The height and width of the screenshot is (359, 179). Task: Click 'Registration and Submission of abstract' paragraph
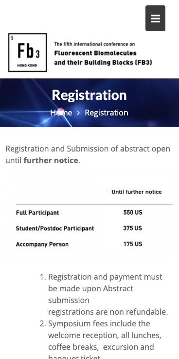point(88,154)
